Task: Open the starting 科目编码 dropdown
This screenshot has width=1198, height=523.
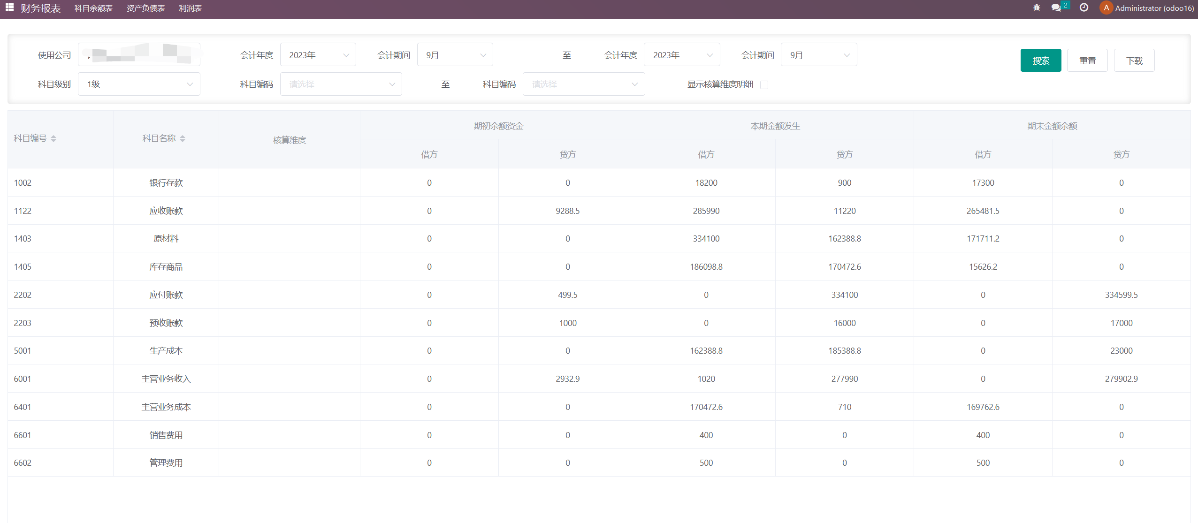Action: [x=341, y=84]
